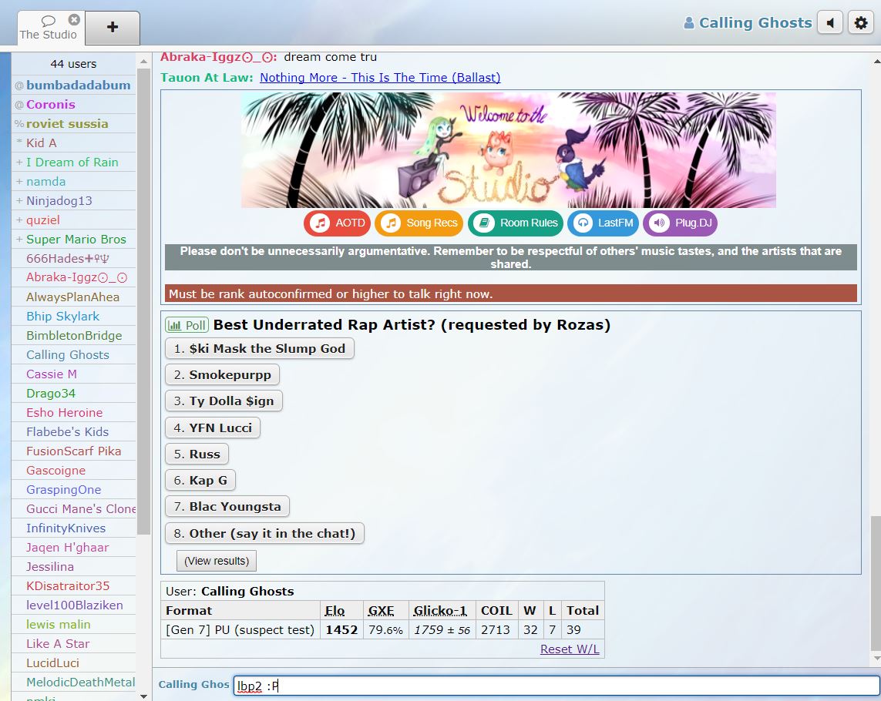
Task: Click the Reset W/L link
Action: click(570, 649)
